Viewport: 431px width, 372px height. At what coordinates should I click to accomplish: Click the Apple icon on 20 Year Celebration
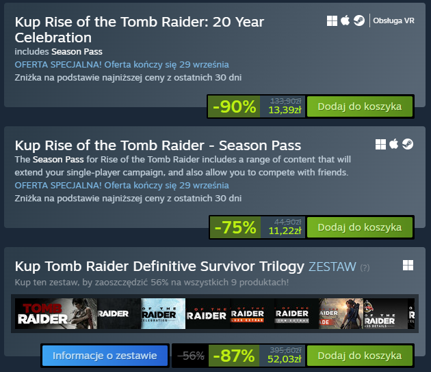coord(345,20)
